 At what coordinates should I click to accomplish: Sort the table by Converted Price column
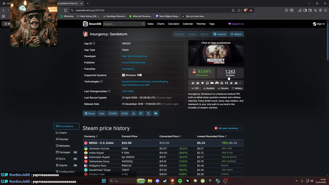click(x=170, y=136)
